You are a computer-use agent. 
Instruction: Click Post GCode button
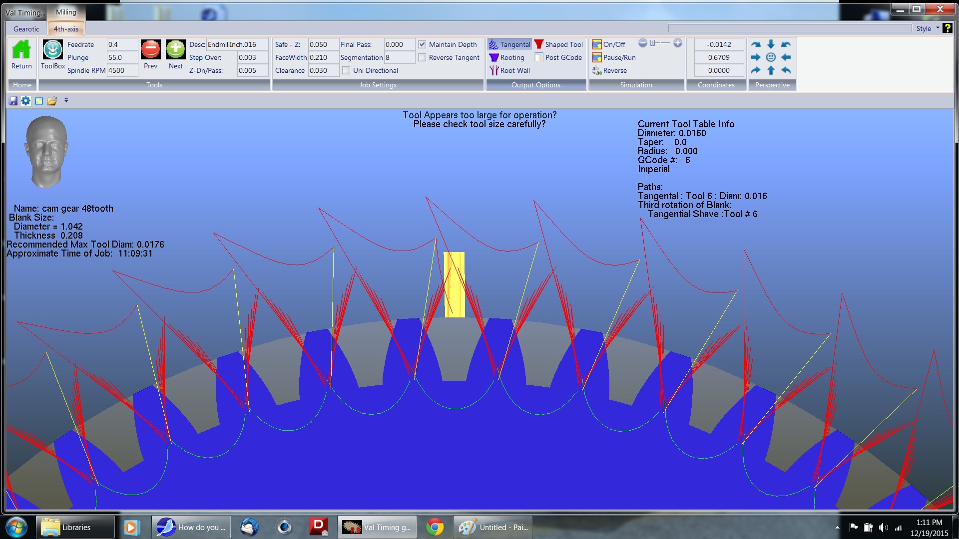(x=558, y=57)
